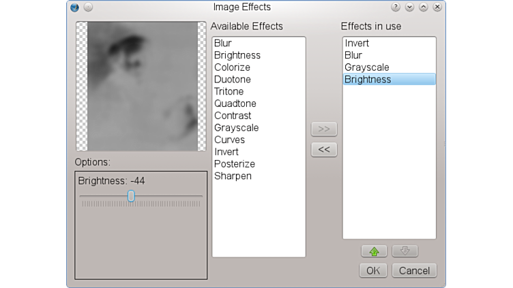Select Posterize effect in list
The width and height of the screenshot is (513, 288).
[x=234, y=164]
